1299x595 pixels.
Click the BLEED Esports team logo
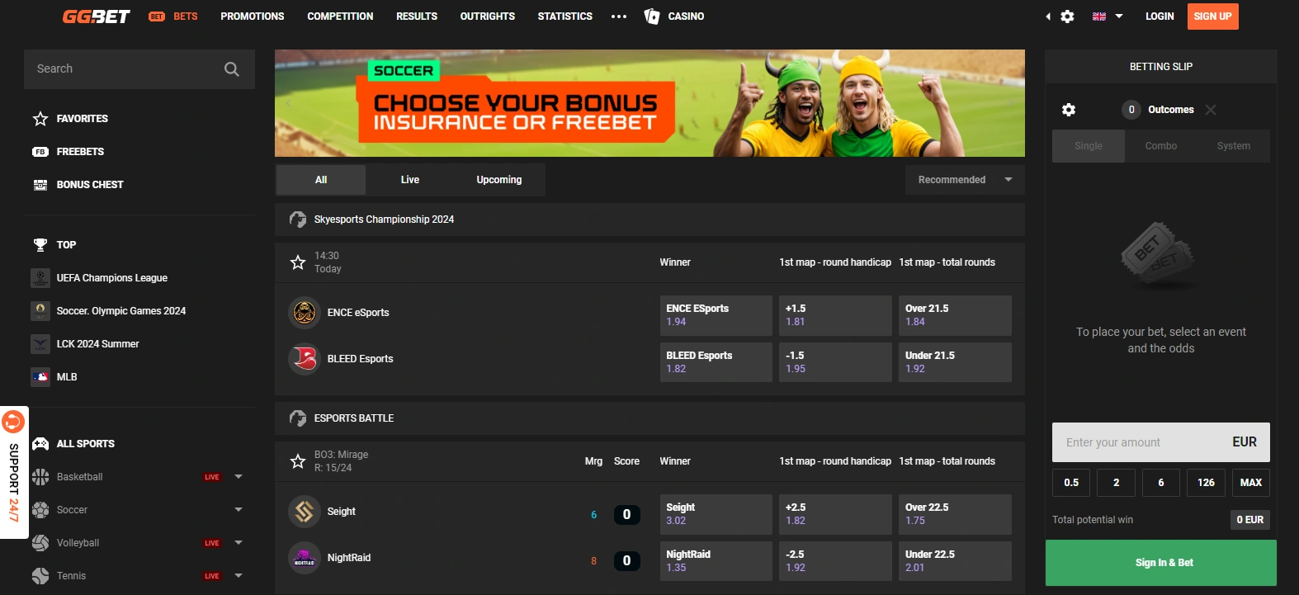click(x=305, y=359)
